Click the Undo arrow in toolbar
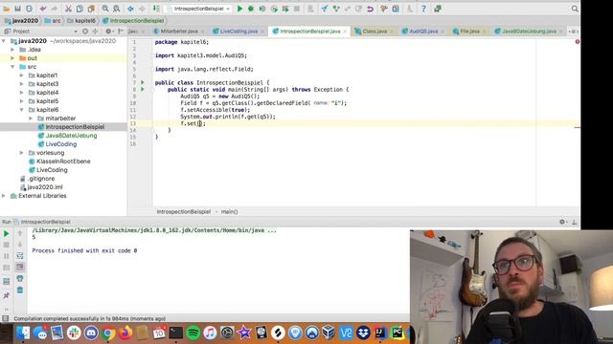613x344 pixels. pyautogui.click(x=43, y=9)
